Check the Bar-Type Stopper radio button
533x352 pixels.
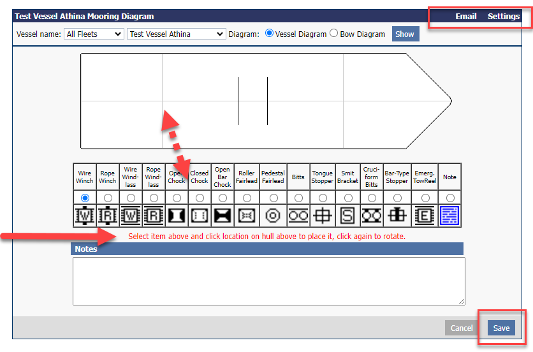click(397, 198)
